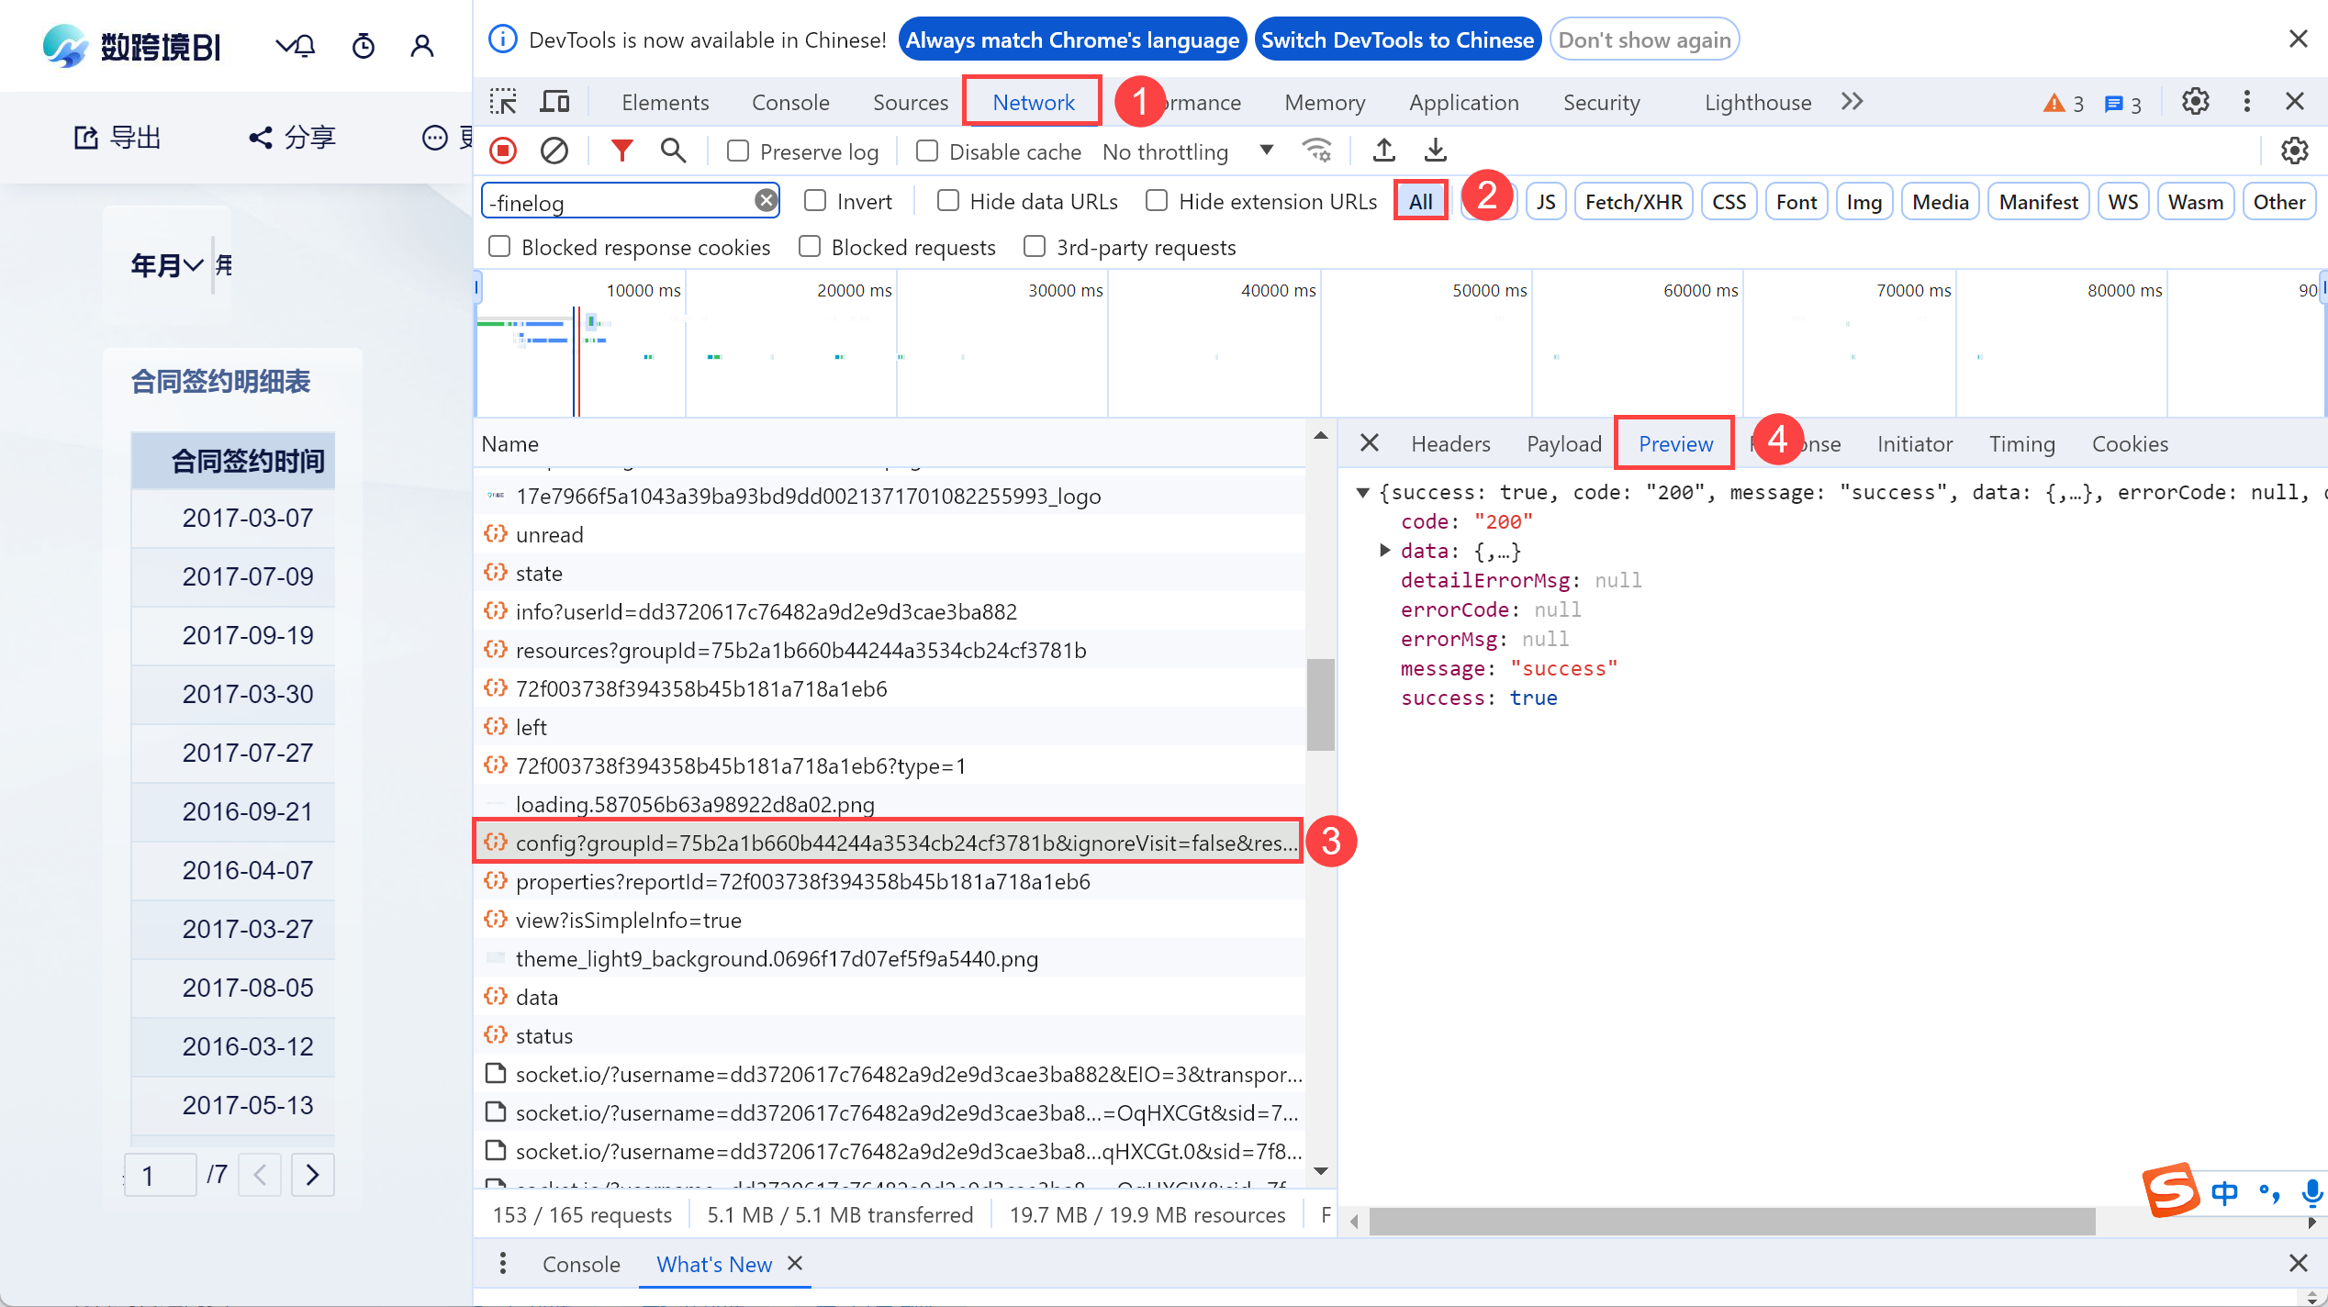Switch to the Console tab
Viewport: 2328px width, 1307px height.
click(790, 102)
